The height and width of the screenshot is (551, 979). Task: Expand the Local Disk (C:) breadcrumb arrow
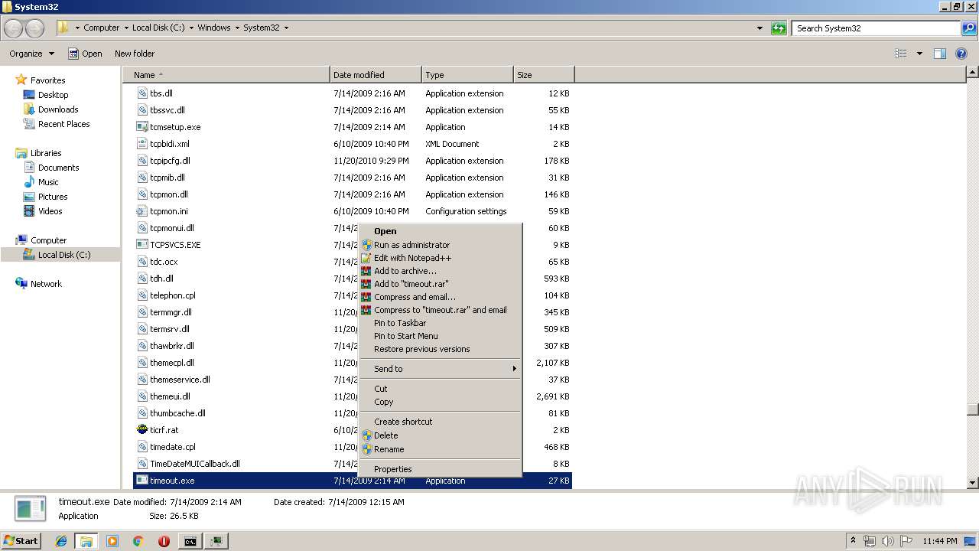point(191,28)
